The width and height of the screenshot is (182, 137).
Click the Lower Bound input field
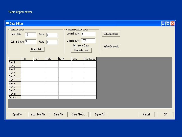point(88,34)
